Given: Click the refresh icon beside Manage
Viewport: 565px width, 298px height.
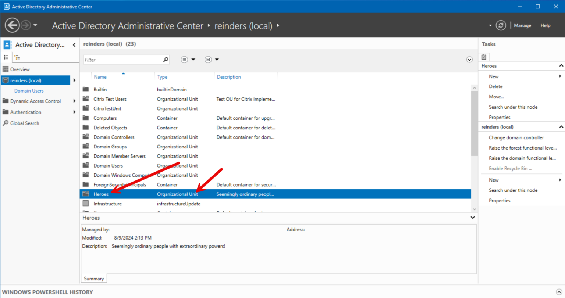Looking at the screenshot, I should point(501,25).
